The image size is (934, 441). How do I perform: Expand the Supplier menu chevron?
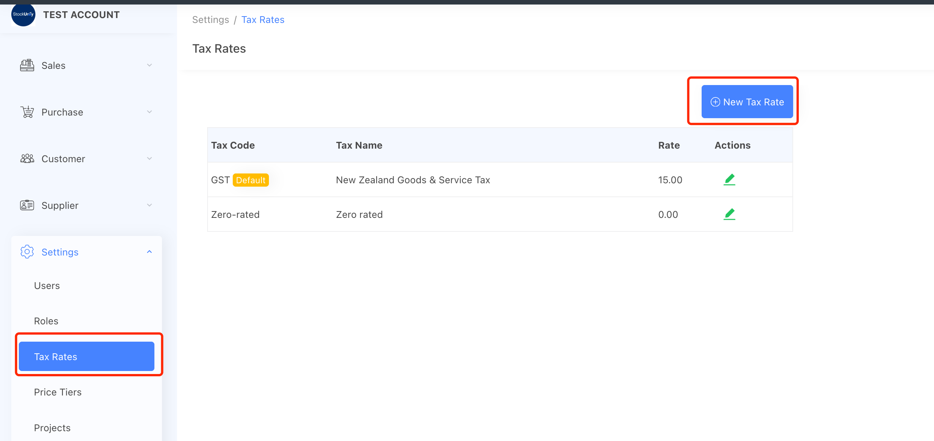coord(150,205)
